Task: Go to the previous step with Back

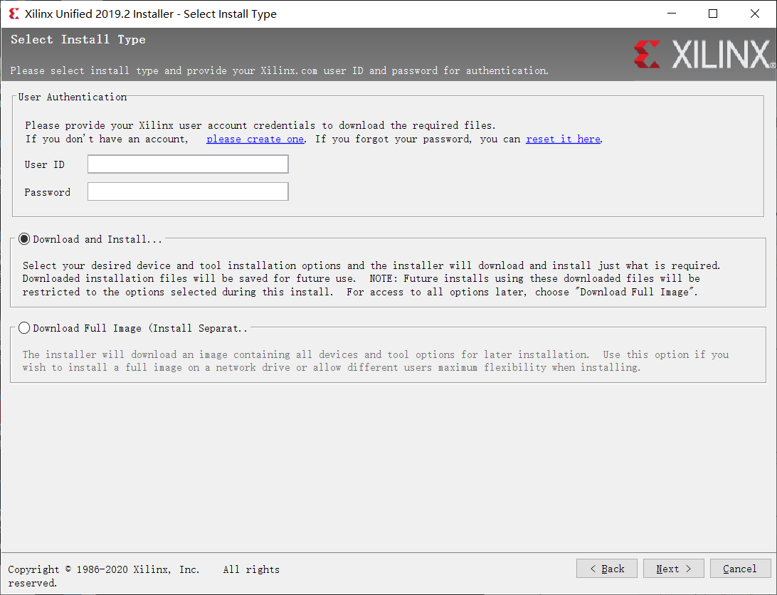Action: 606,569
